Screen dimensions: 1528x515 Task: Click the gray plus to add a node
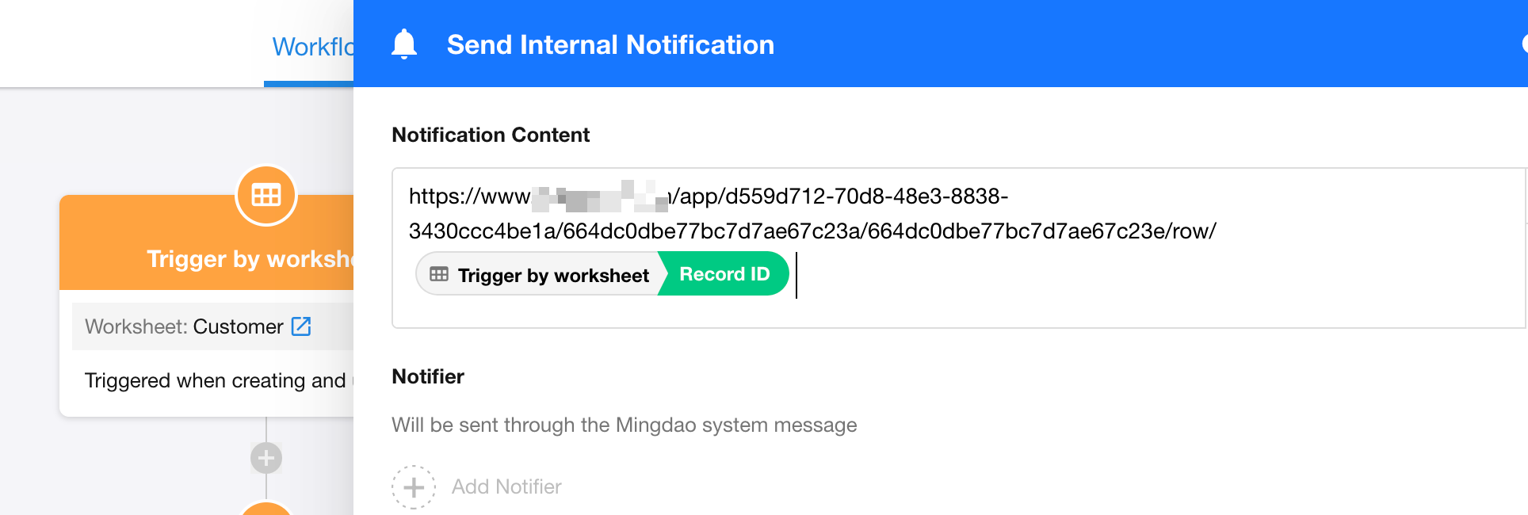tap(266, 458)
